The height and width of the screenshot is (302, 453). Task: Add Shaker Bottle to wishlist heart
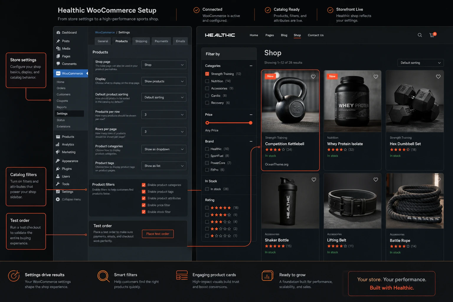314,180
